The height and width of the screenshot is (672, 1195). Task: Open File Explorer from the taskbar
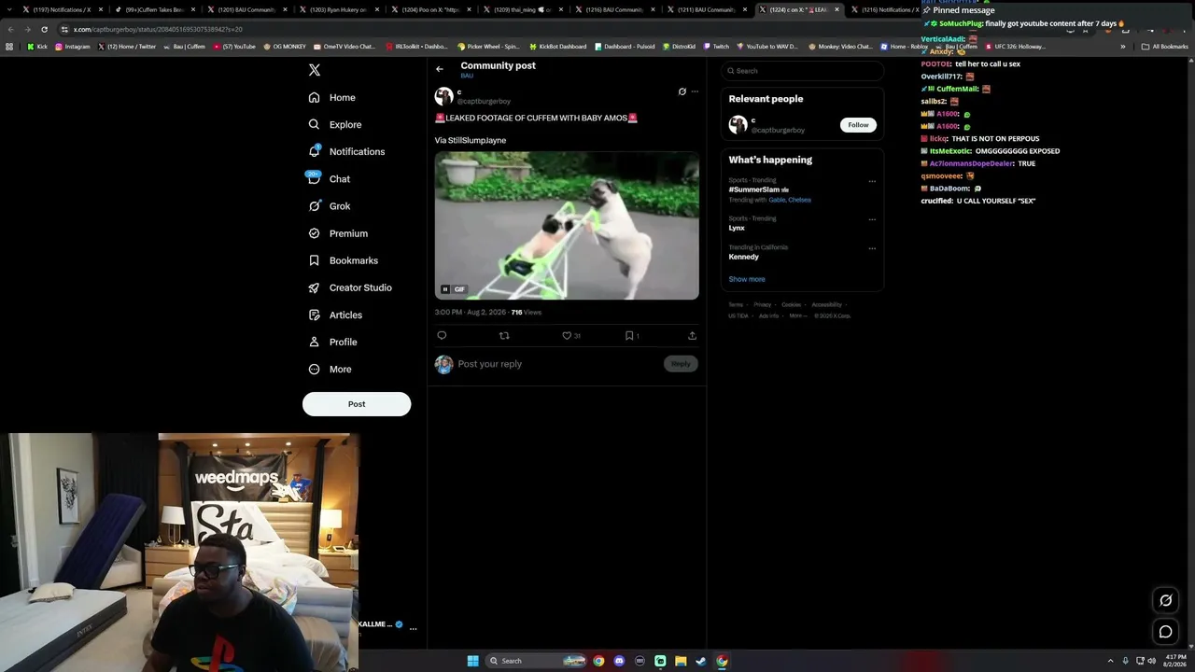coord(681,661)
